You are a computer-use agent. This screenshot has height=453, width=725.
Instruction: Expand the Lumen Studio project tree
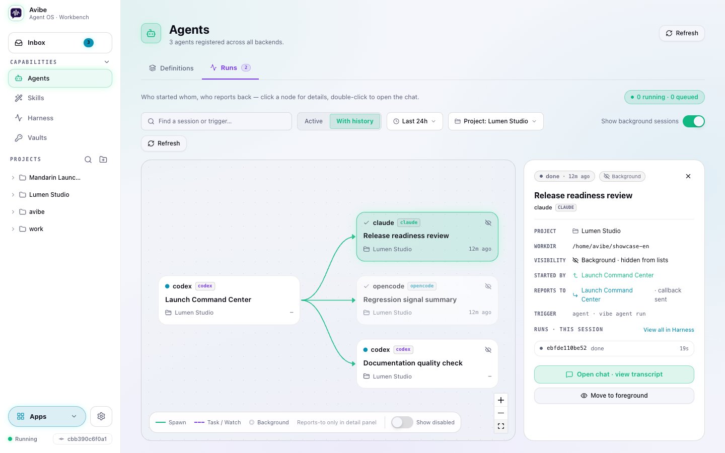click(x=13, y=195)
